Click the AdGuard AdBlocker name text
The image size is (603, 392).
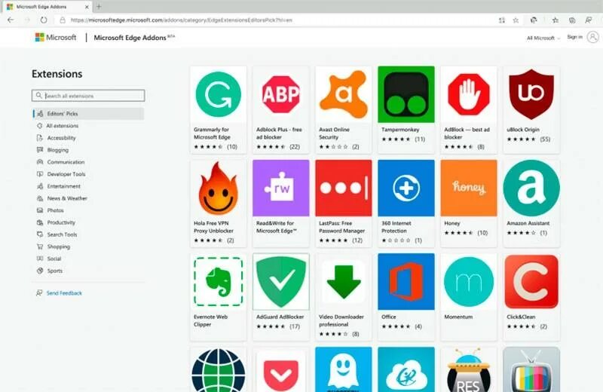[280, 317]
